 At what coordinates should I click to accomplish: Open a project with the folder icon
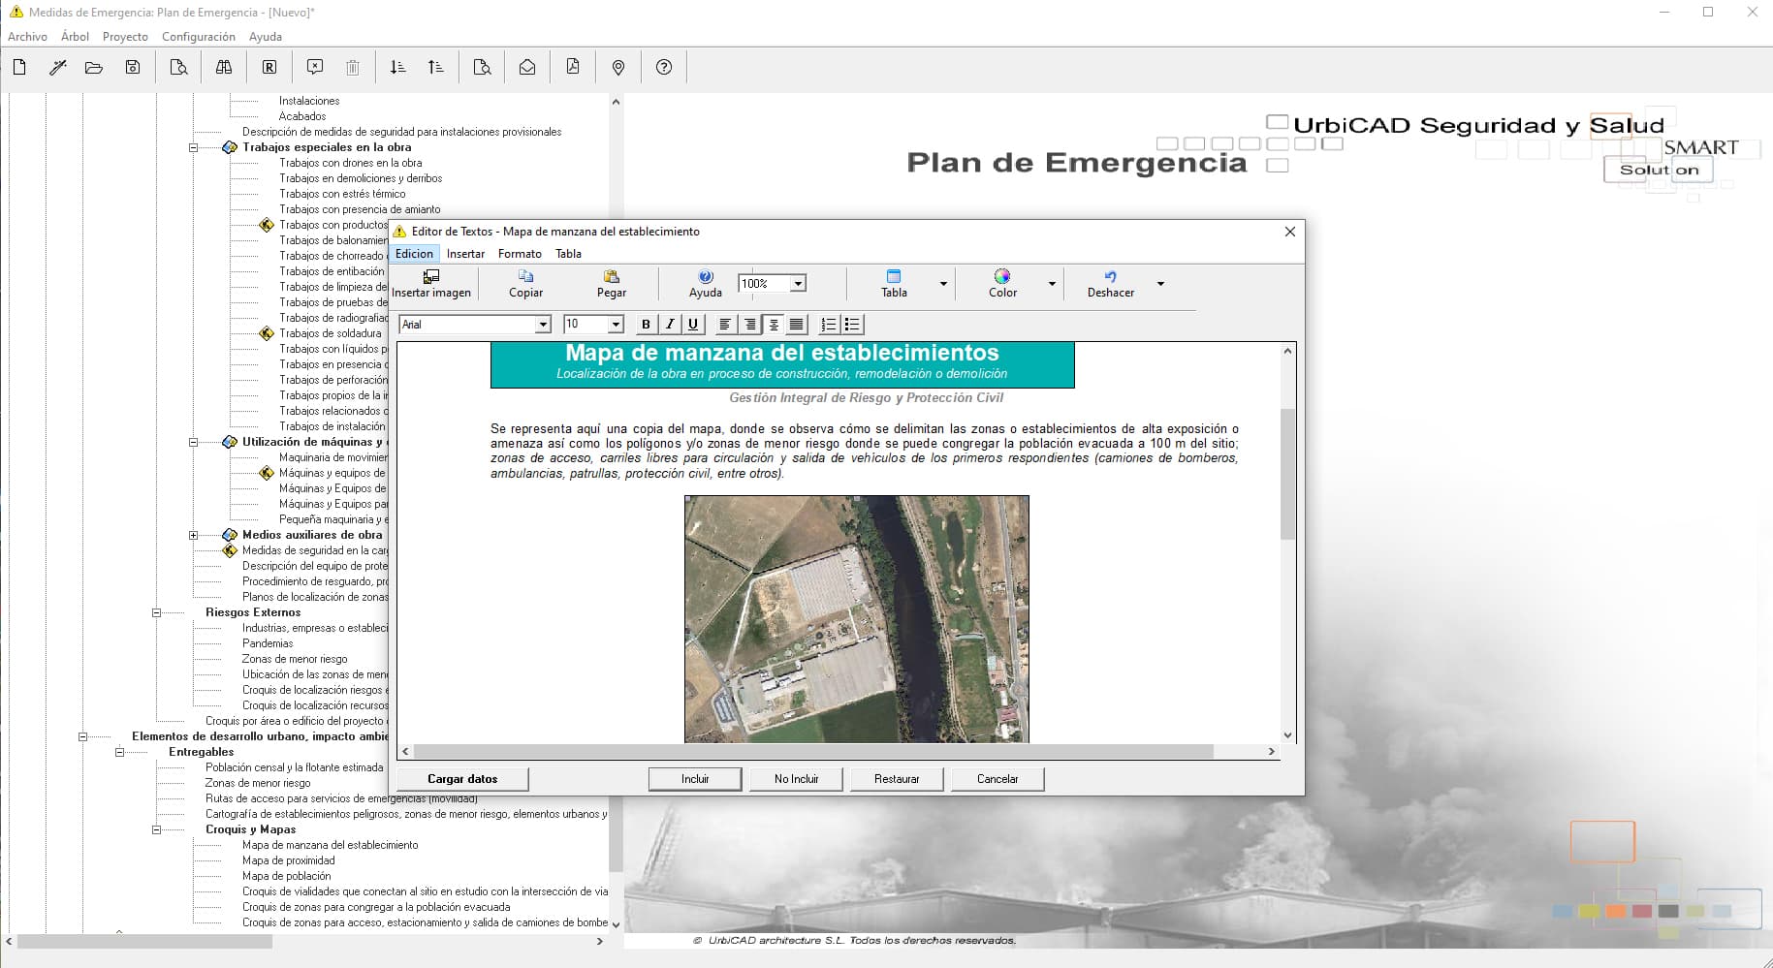tap(94, 67)
